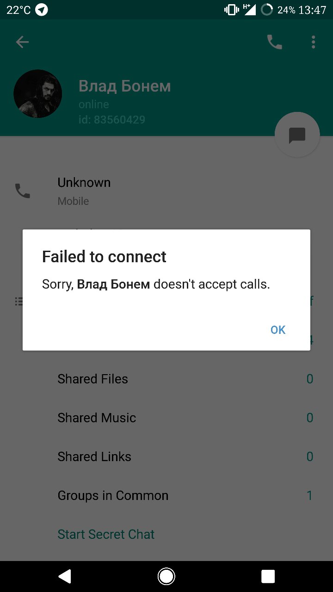This screenshot has height=592, width=333.
Task: Tap Start Secret Chat link
Action: click(106, 534)
